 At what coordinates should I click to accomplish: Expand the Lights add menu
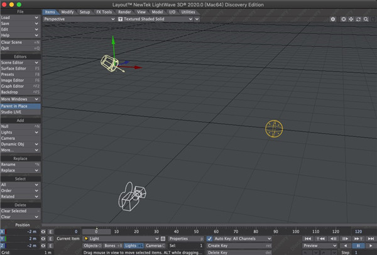pos(20,133)
